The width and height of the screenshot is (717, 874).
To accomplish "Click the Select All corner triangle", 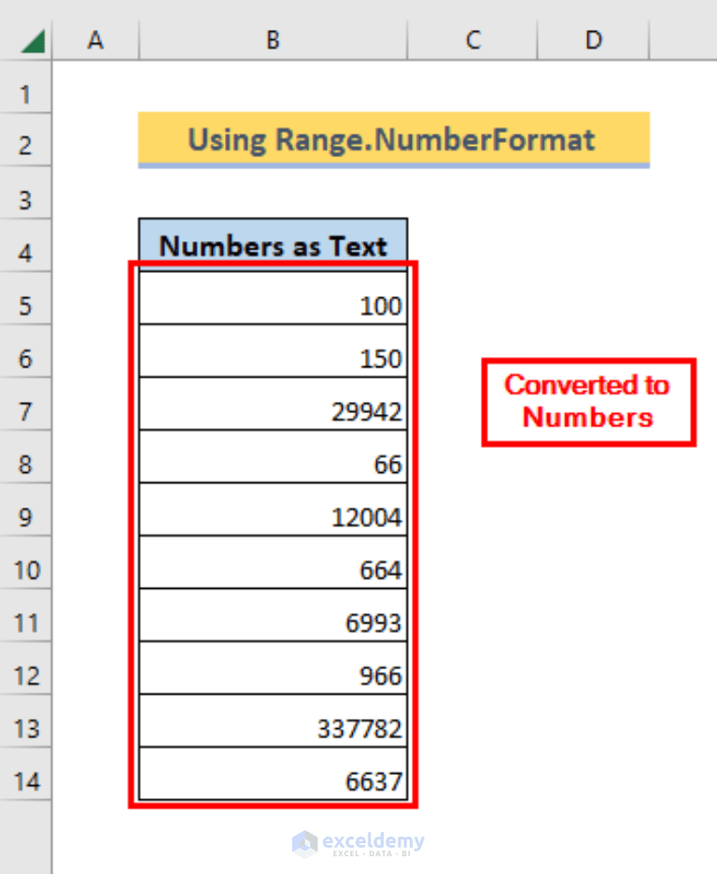I will coord(33,41).
